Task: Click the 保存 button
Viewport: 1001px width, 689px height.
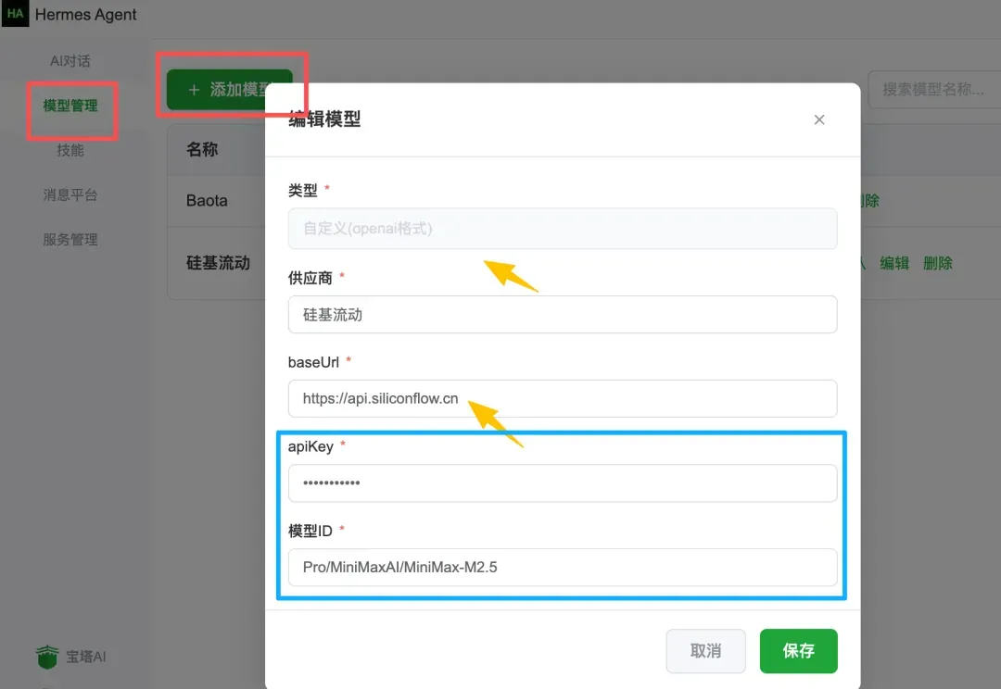Action: point(798,651)
